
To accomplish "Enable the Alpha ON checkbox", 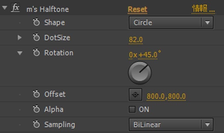I will coord(132,110).
